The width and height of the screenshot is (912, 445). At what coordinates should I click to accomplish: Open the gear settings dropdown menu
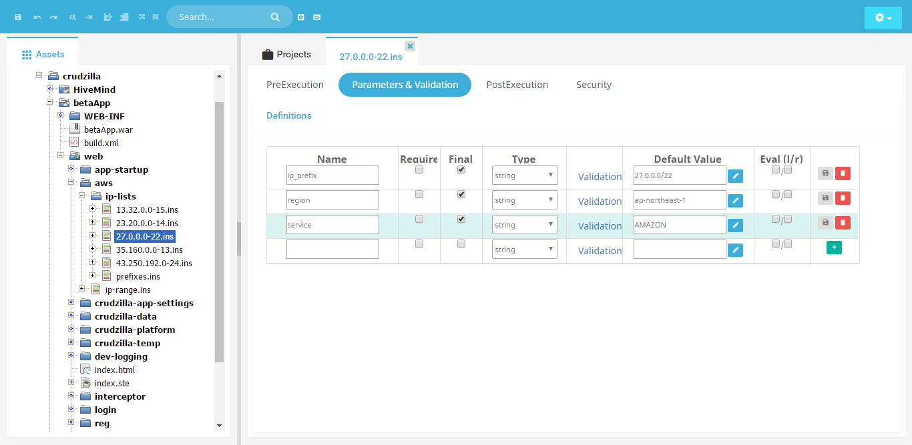(883, 18)
